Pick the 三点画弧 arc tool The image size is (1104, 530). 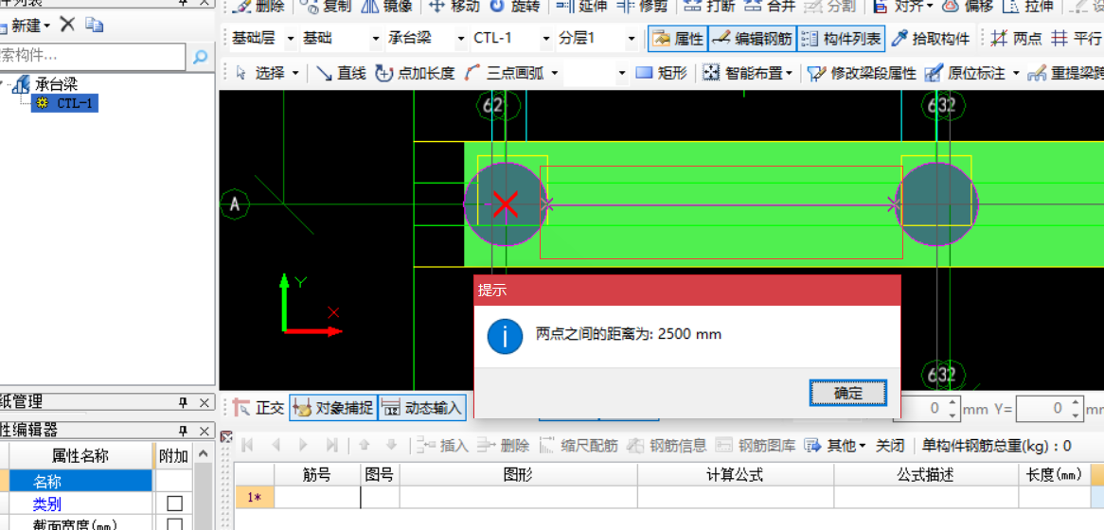504,73
